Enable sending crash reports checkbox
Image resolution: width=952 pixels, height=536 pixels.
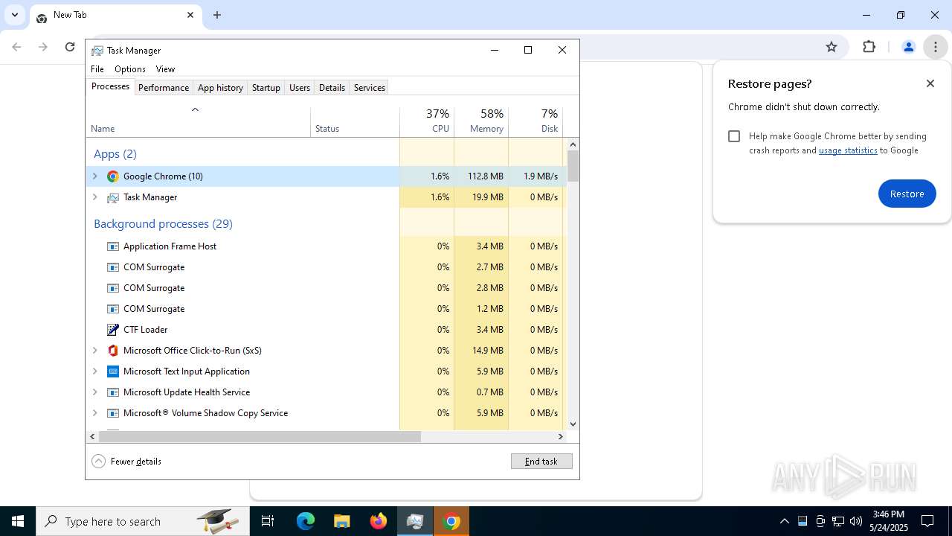tap(734, 136)
